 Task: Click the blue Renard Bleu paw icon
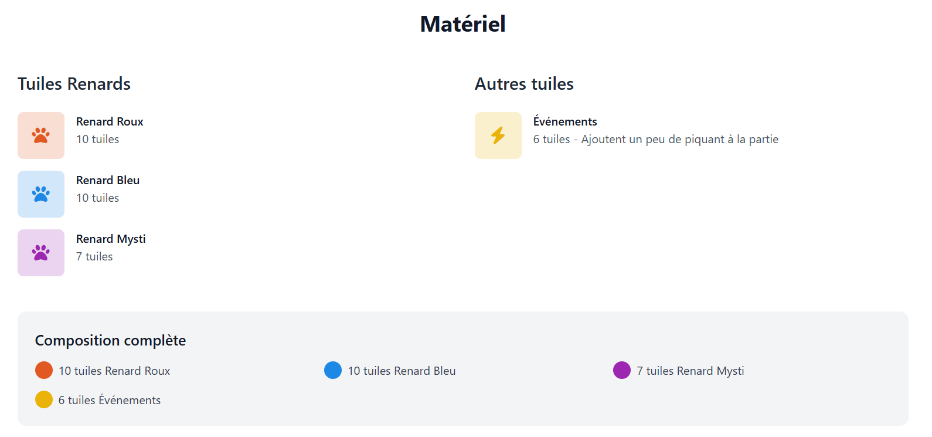41,194
